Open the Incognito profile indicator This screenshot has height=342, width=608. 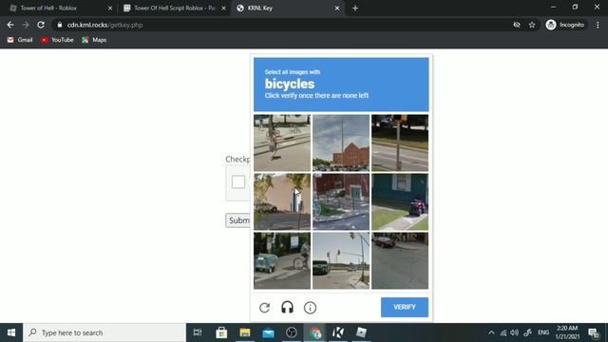tap(565, 25)
